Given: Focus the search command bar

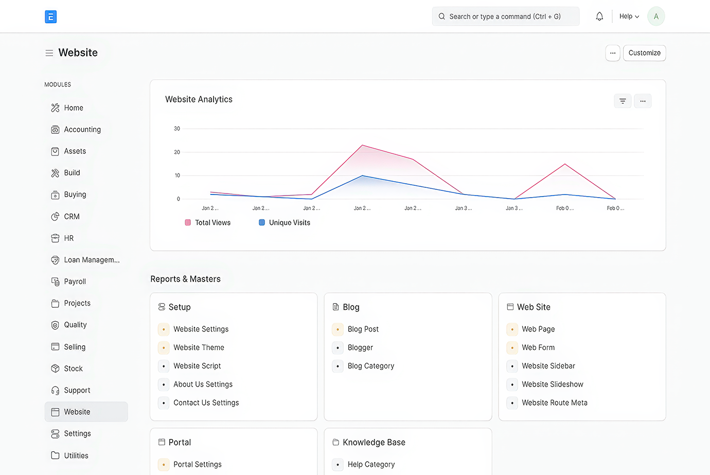Looking at the screenshot, I should [x=505, y=16].
